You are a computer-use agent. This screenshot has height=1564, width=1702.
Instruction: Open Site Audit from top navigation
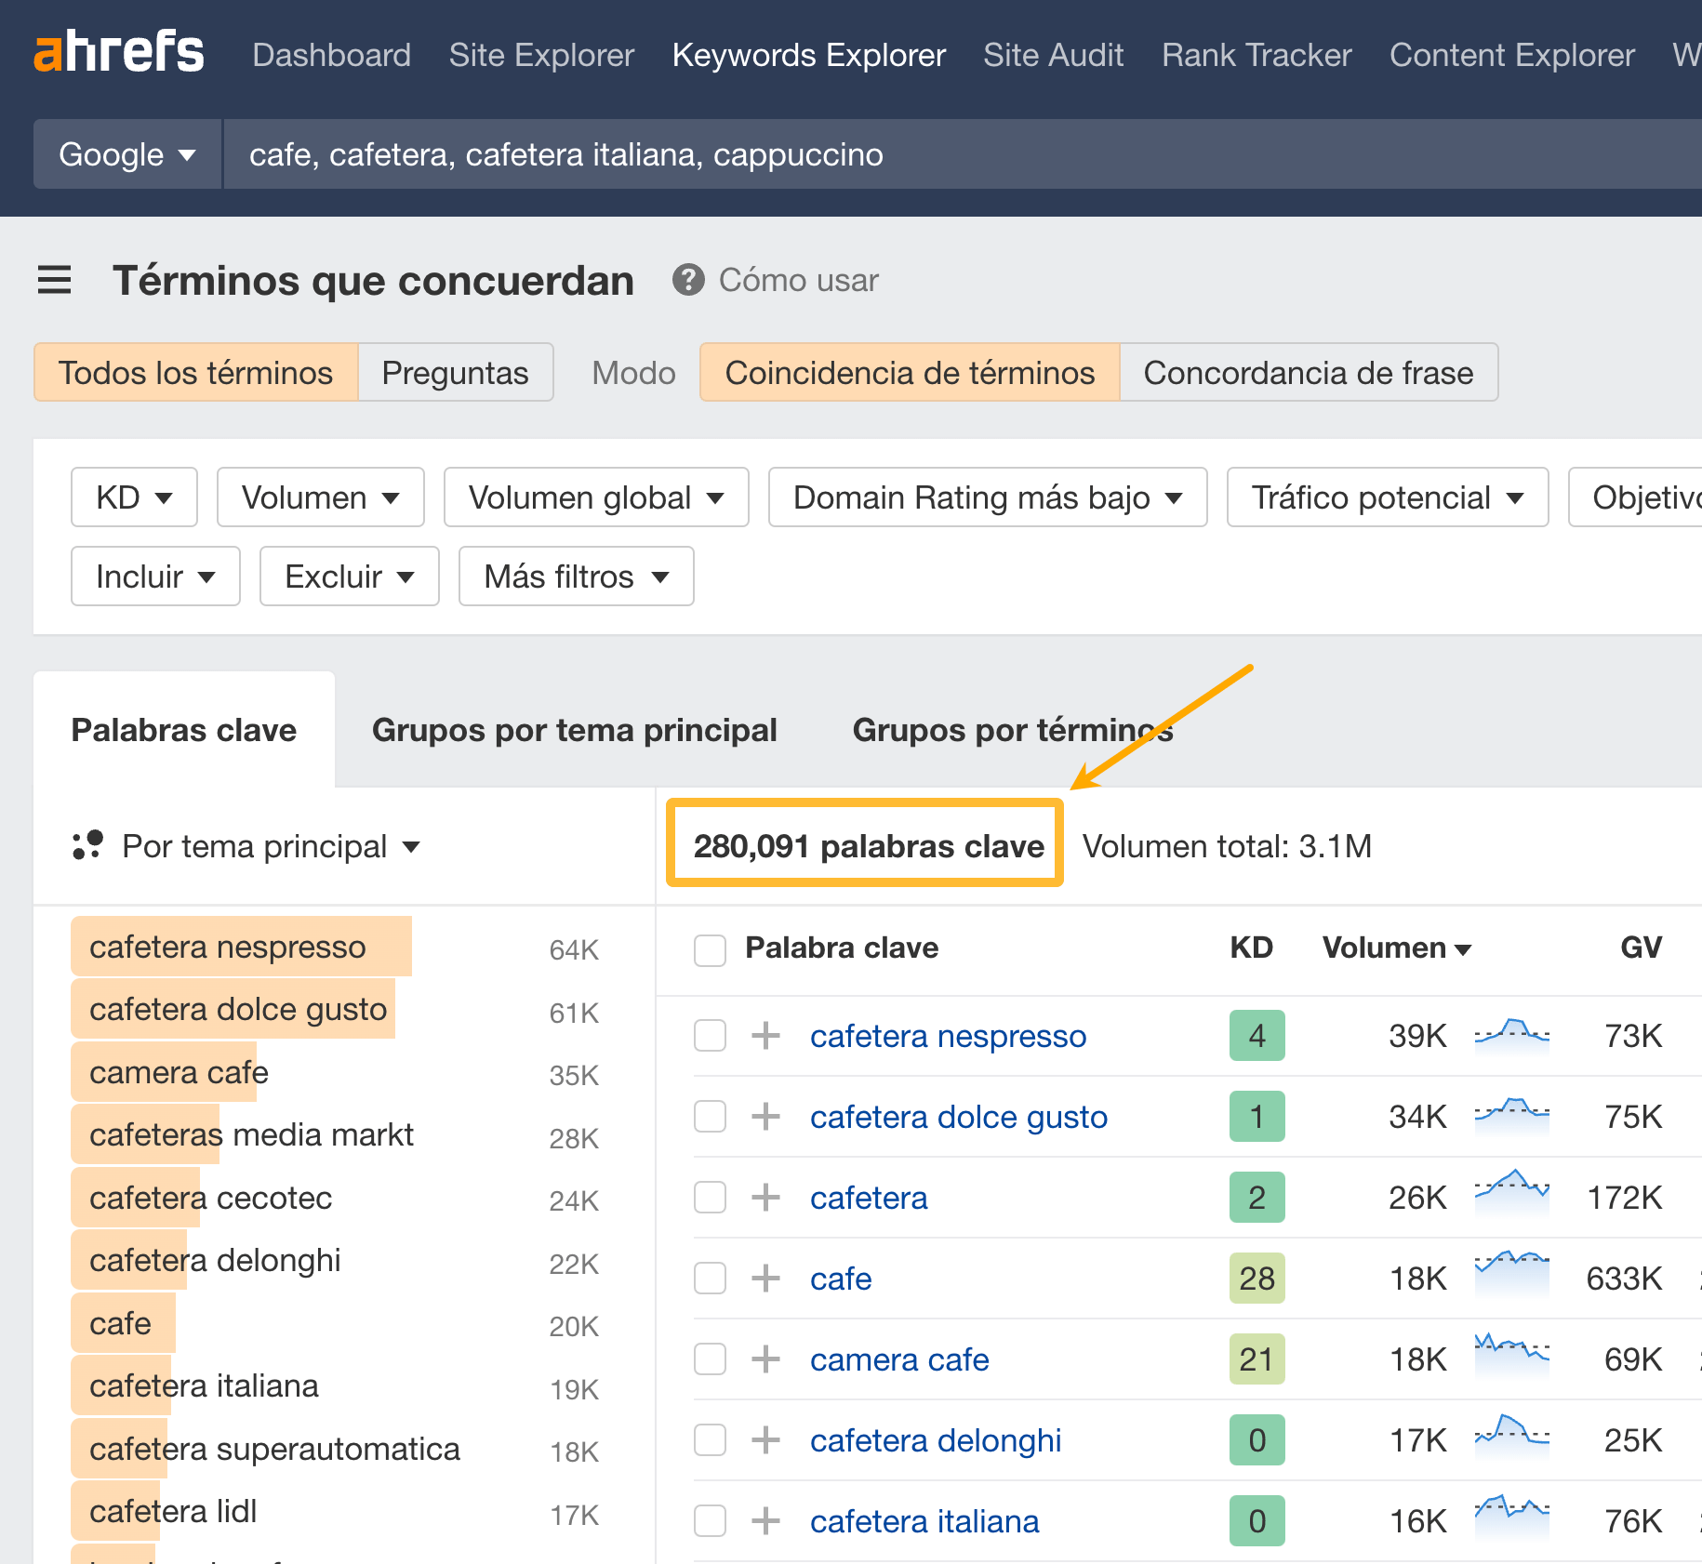1053,54
